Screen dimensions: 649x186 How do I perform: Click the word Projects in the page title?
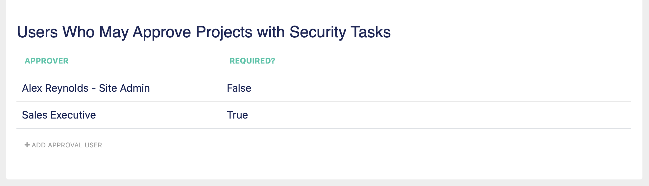tap(224, 32)
